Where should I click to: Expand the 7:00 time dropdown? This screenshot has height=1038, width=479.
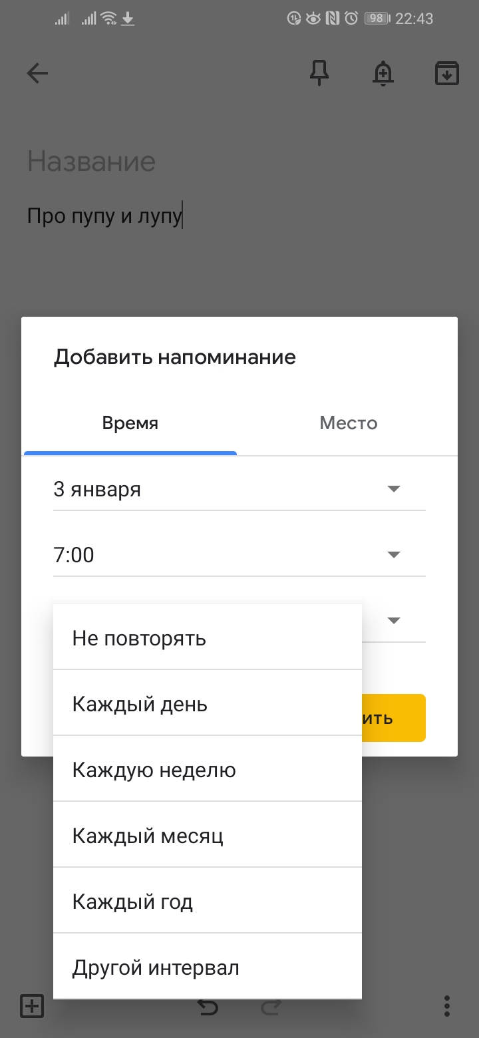coord(239,555)
